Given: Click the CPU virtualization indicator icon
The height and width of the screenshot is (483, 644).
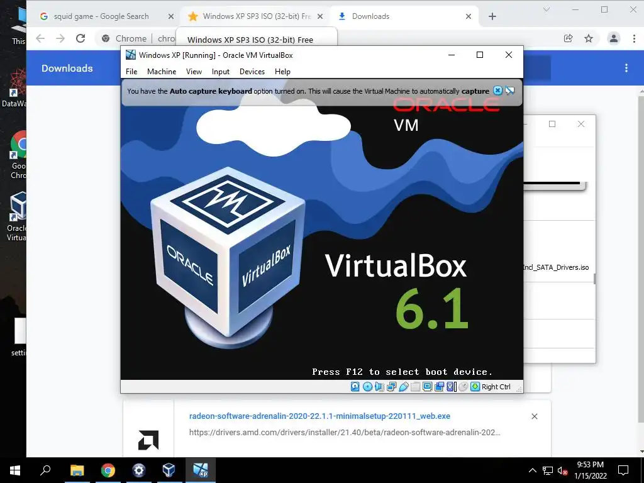Looking at the screenshot, I should pos(452,387).
